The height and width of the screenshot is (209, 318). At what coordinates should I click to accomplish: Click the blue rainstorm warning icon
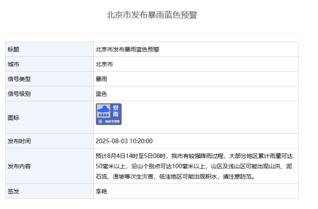[109, 114]
